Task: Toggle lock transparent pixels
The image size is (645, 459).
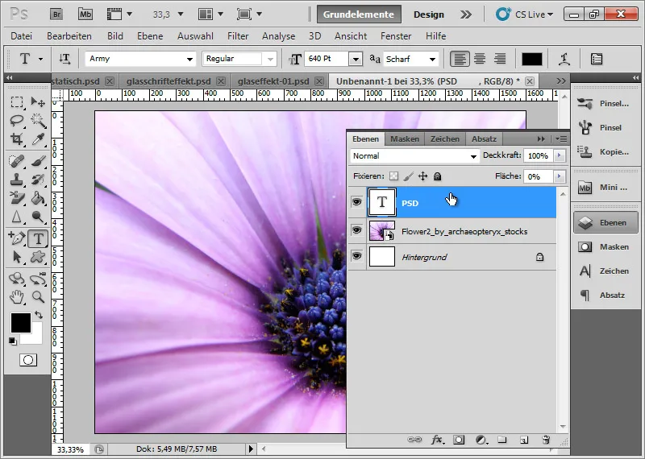Action: (x=393, y=176)
